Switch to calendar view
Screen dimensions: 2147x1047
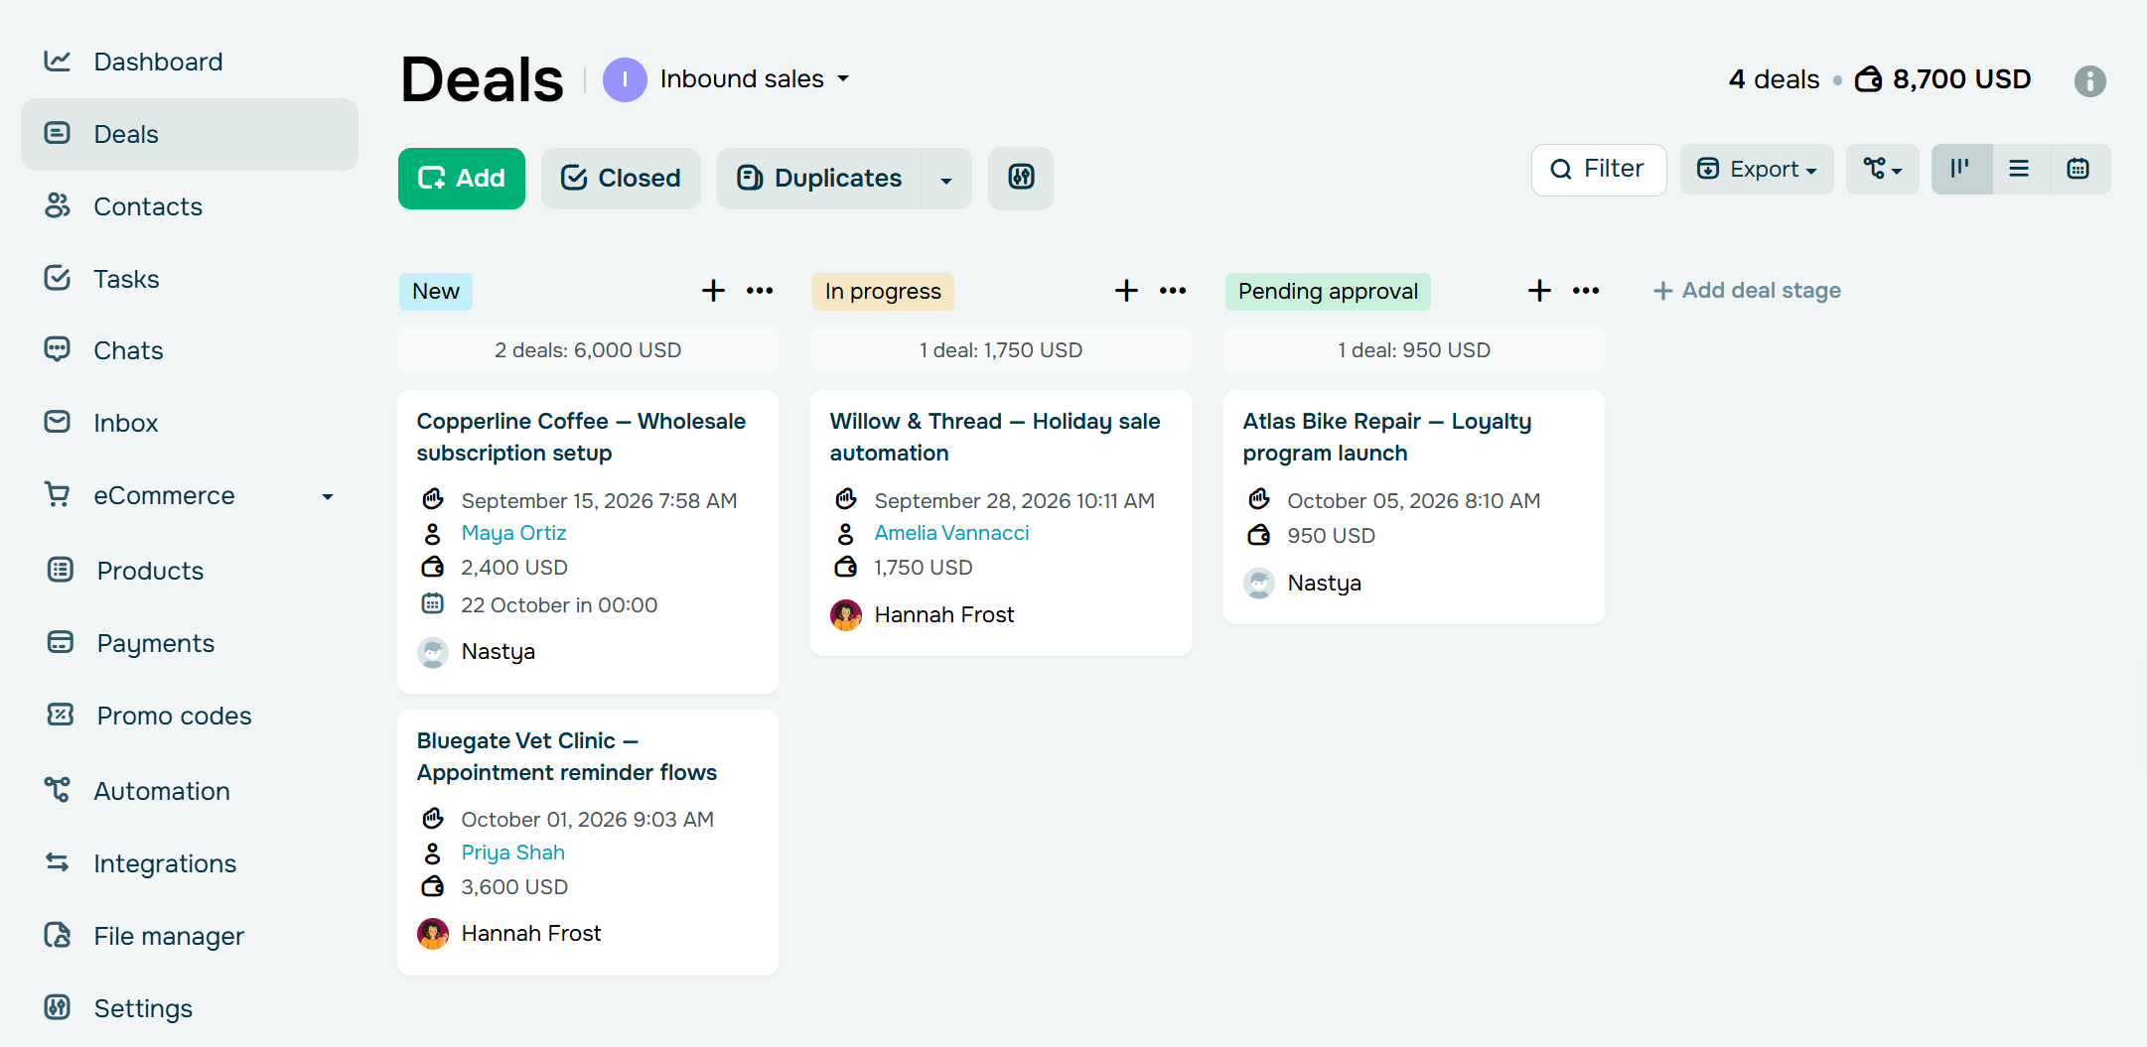click(x=2078, y=169)
